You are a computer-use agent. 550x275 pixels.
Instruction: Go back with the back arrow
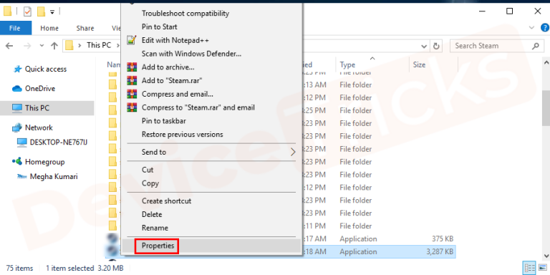coord(9,46)
